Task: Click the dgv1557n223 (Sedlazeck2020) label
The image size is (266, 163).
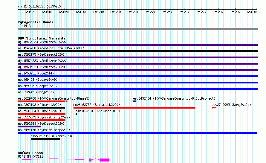Action: (42, 61)
